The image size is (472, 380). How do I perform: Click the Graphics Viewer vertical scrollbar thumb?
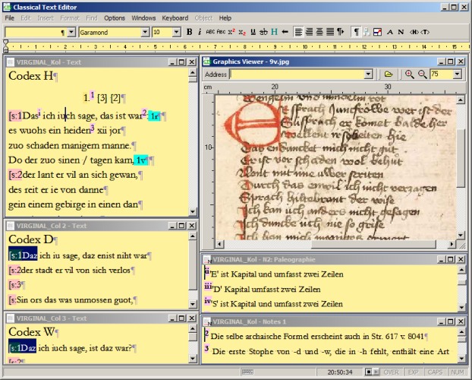461,159
